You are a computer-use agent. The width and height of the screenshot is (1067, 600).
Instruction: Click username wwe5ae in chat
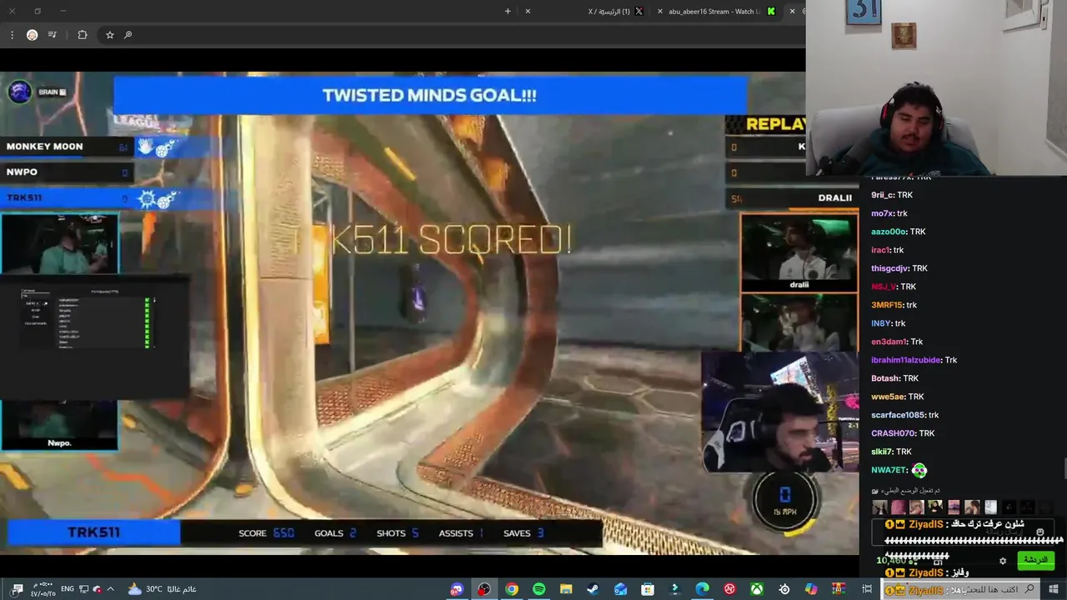click(887, 397)
